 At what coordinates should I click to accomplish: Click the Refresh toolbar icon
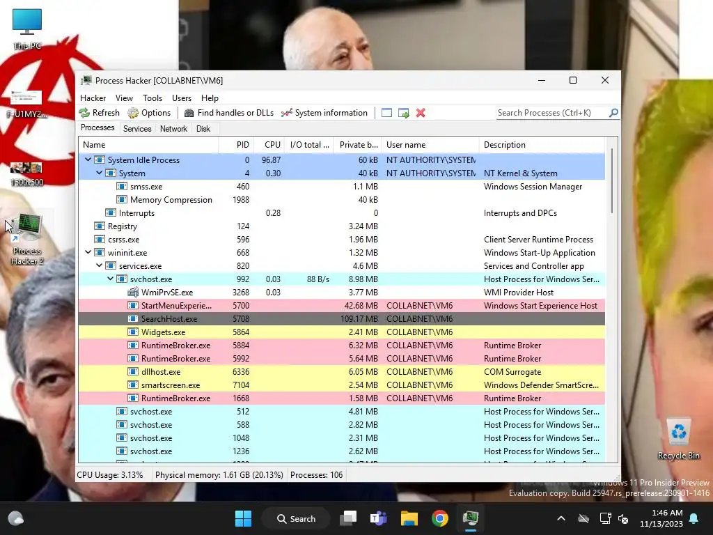pos(84,113)
